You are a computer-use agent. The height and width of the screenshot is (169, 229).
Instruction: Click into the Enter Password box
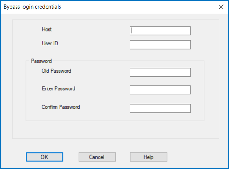(160, 90)
